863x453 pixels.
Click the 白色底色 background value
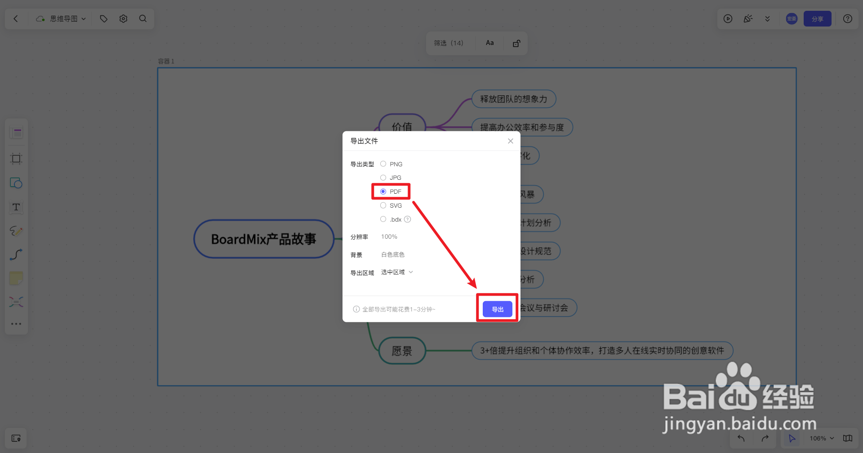(x=393, y=255)
